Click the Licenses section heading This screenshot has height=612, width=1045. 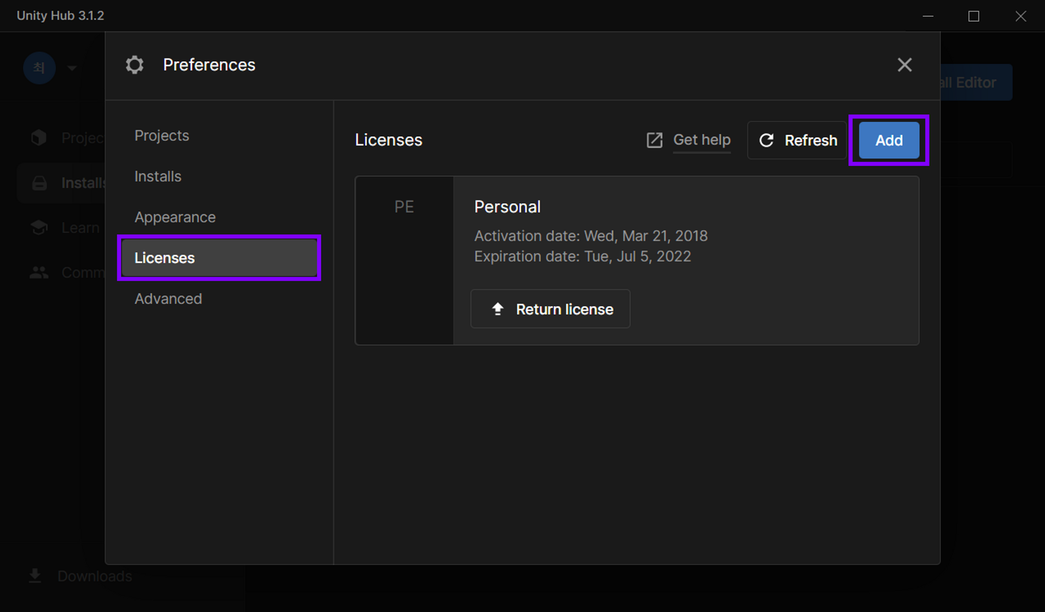point(389,140)
